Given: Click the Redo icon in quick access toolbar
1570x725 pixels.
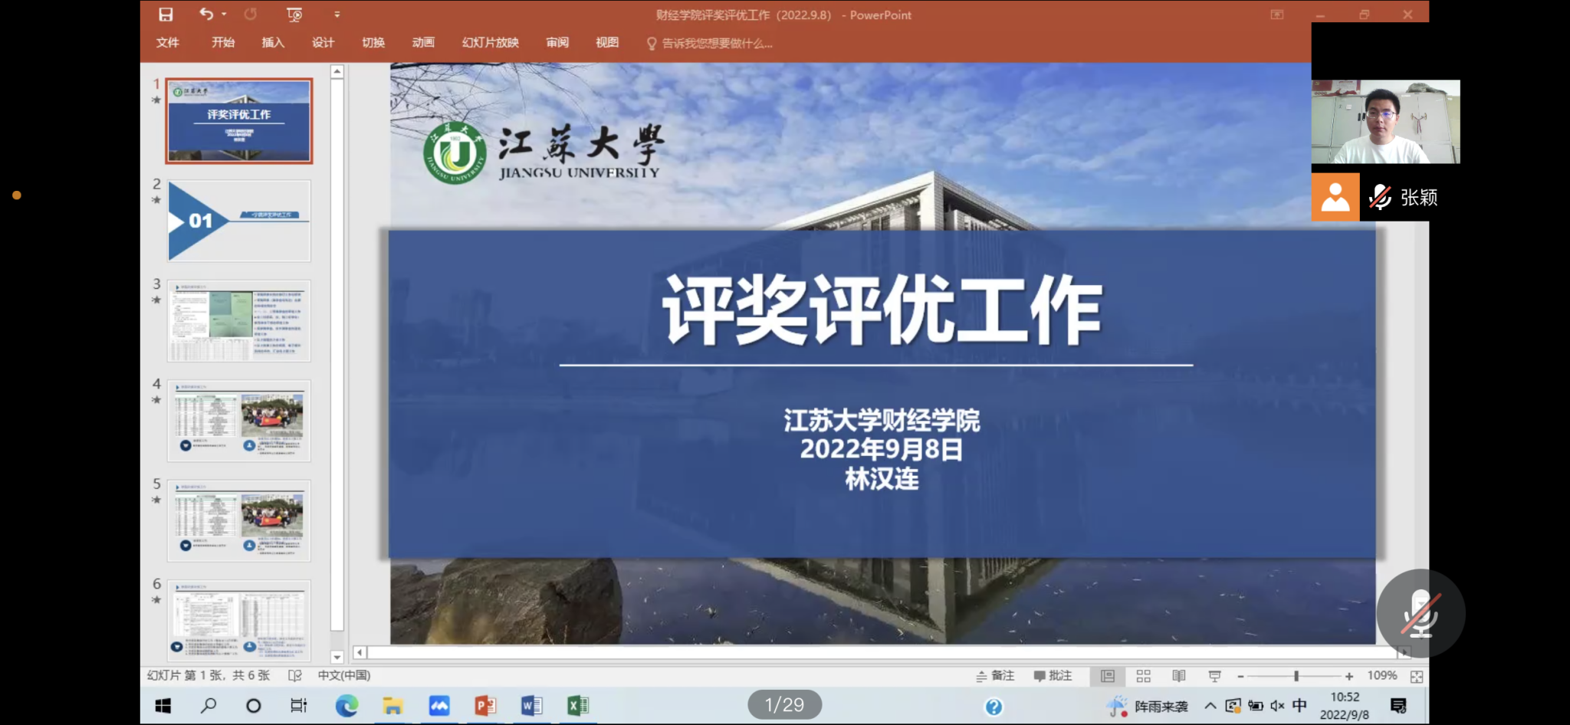Looking at the screenshot, I should tap(250, 15).
